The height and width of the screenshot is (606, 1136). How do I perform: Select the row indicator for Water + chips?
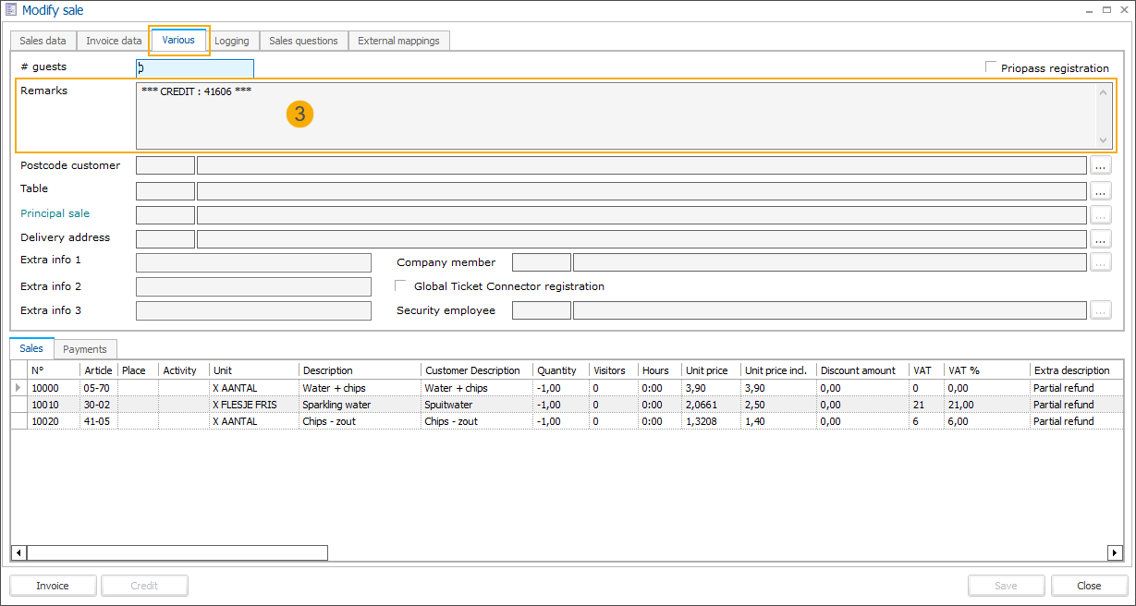(x=18, y=388)
